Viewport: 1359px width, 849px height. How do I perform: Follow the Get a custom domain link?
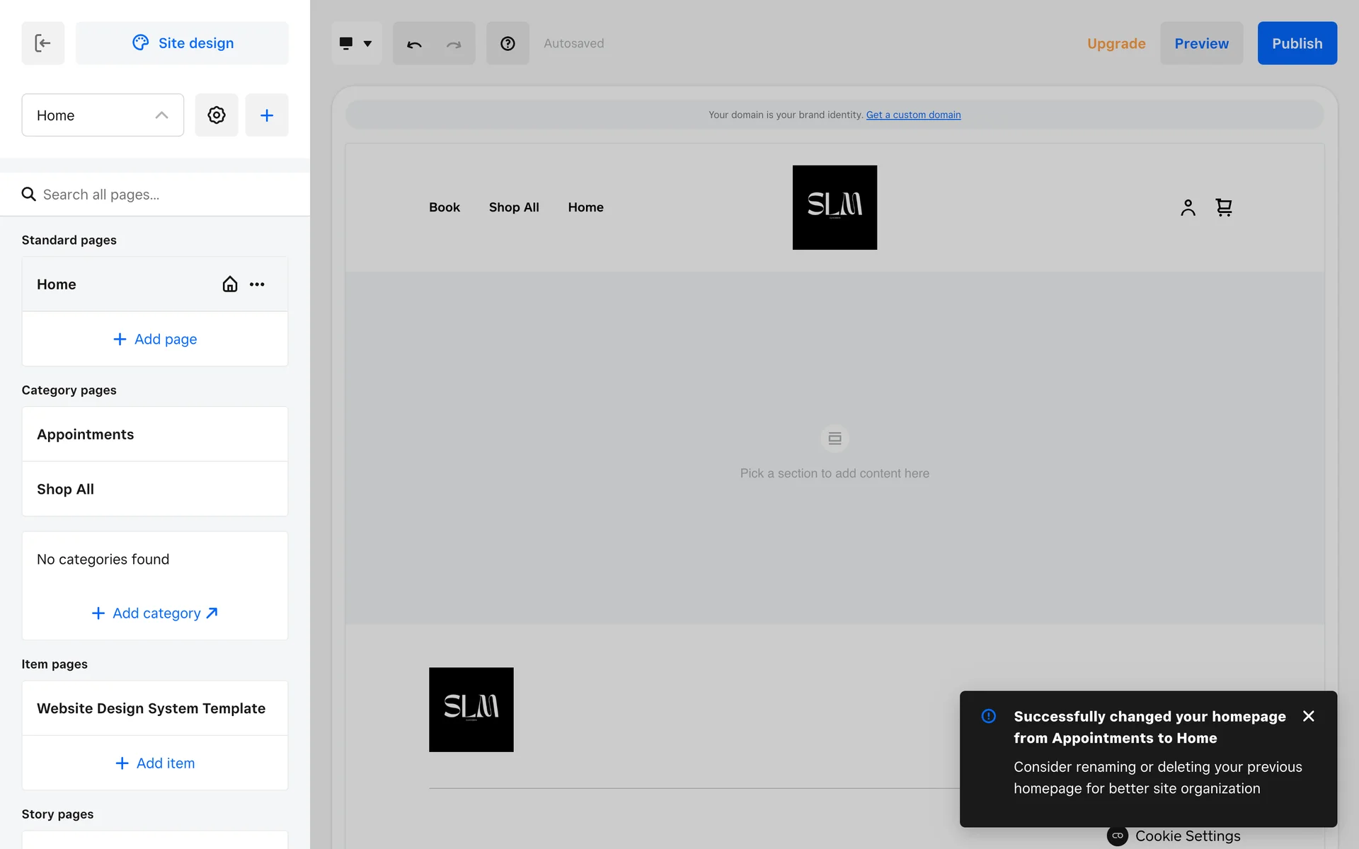pos(913,115)
